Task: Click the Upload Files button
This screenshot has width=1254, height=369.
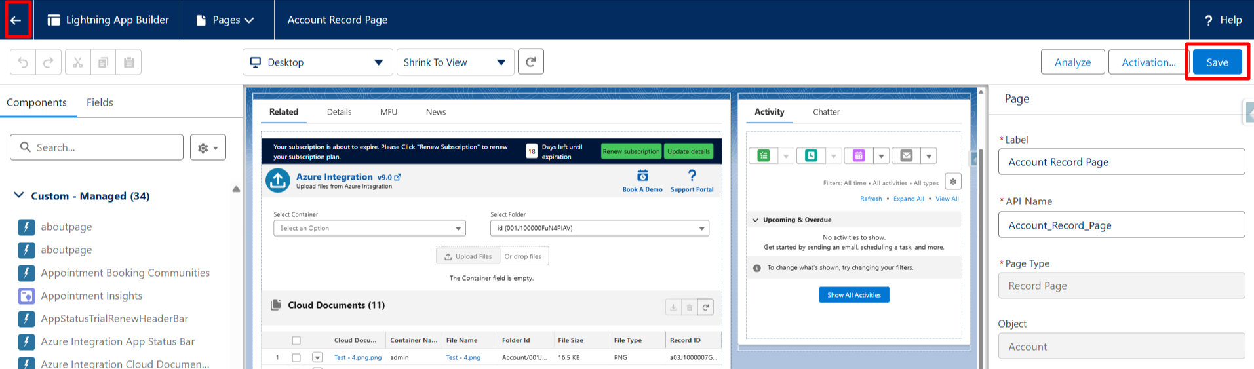Action: [468, 256]
